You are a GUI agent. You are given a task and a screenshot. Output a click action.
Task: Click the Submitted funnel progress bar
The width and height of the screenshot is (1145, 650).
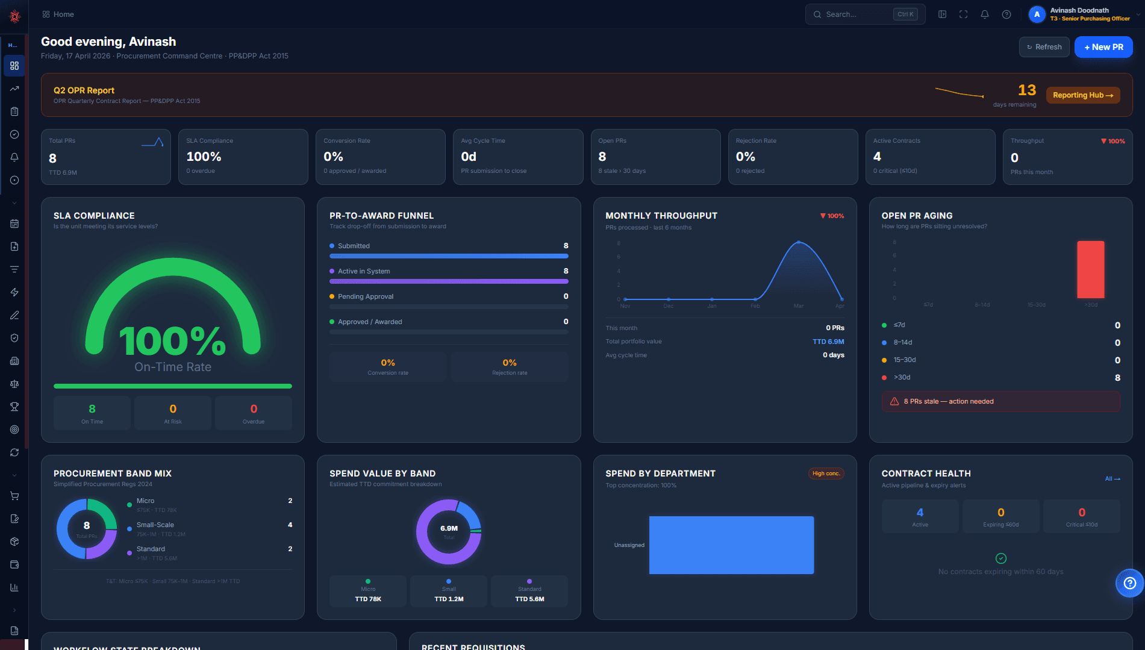coord(449,256)
